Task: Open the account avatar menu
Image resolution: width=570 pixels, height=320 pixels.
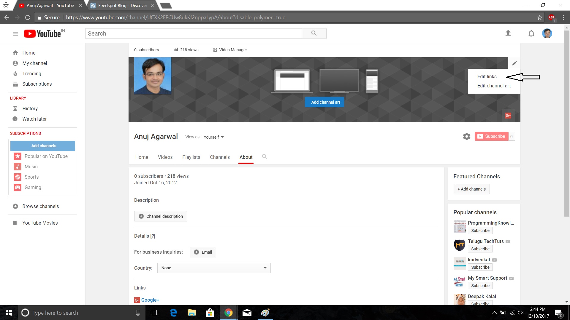Action: 547,33
